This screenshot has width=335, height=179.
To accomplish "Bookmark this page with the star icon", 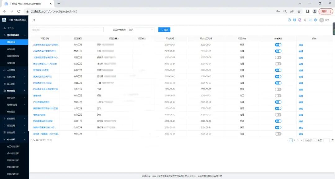I will click(299, 11).
